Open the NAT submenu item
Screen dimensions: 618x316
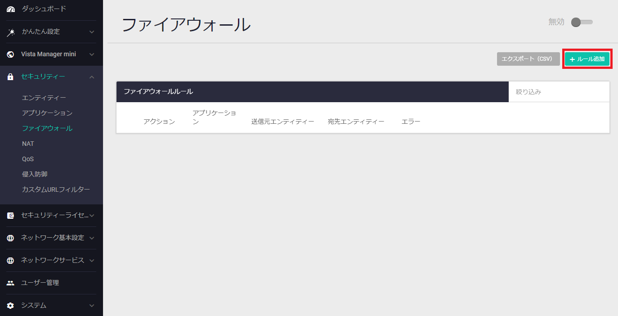click(x=28, y=144)
